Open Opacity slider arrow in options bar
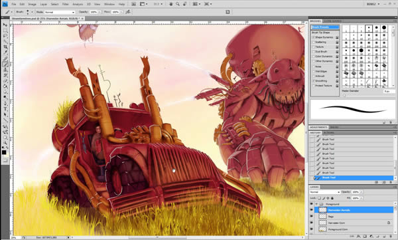 (x=99, y=12)
